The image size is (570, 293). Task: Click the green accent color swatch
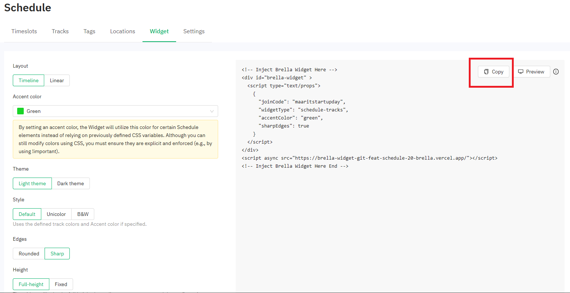[20, 111]
